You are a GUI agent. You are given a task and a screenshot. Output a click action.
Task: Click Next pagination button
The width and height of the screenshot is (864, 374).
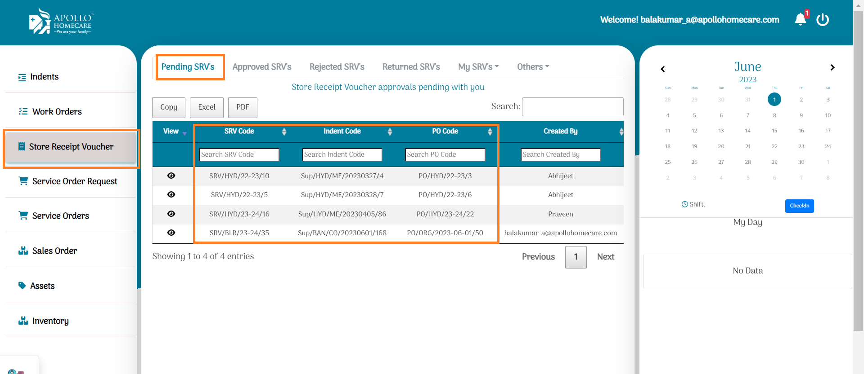606,257
